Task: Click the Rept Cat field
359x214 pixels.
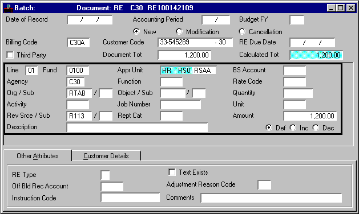Action: 171,116
